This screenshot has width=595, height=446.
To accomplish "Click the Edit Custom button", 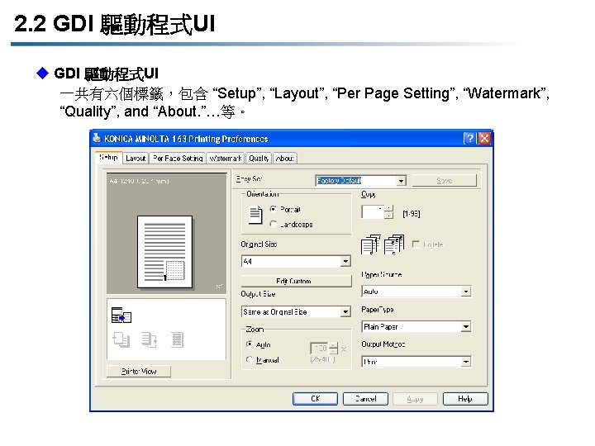I will 296,281.
